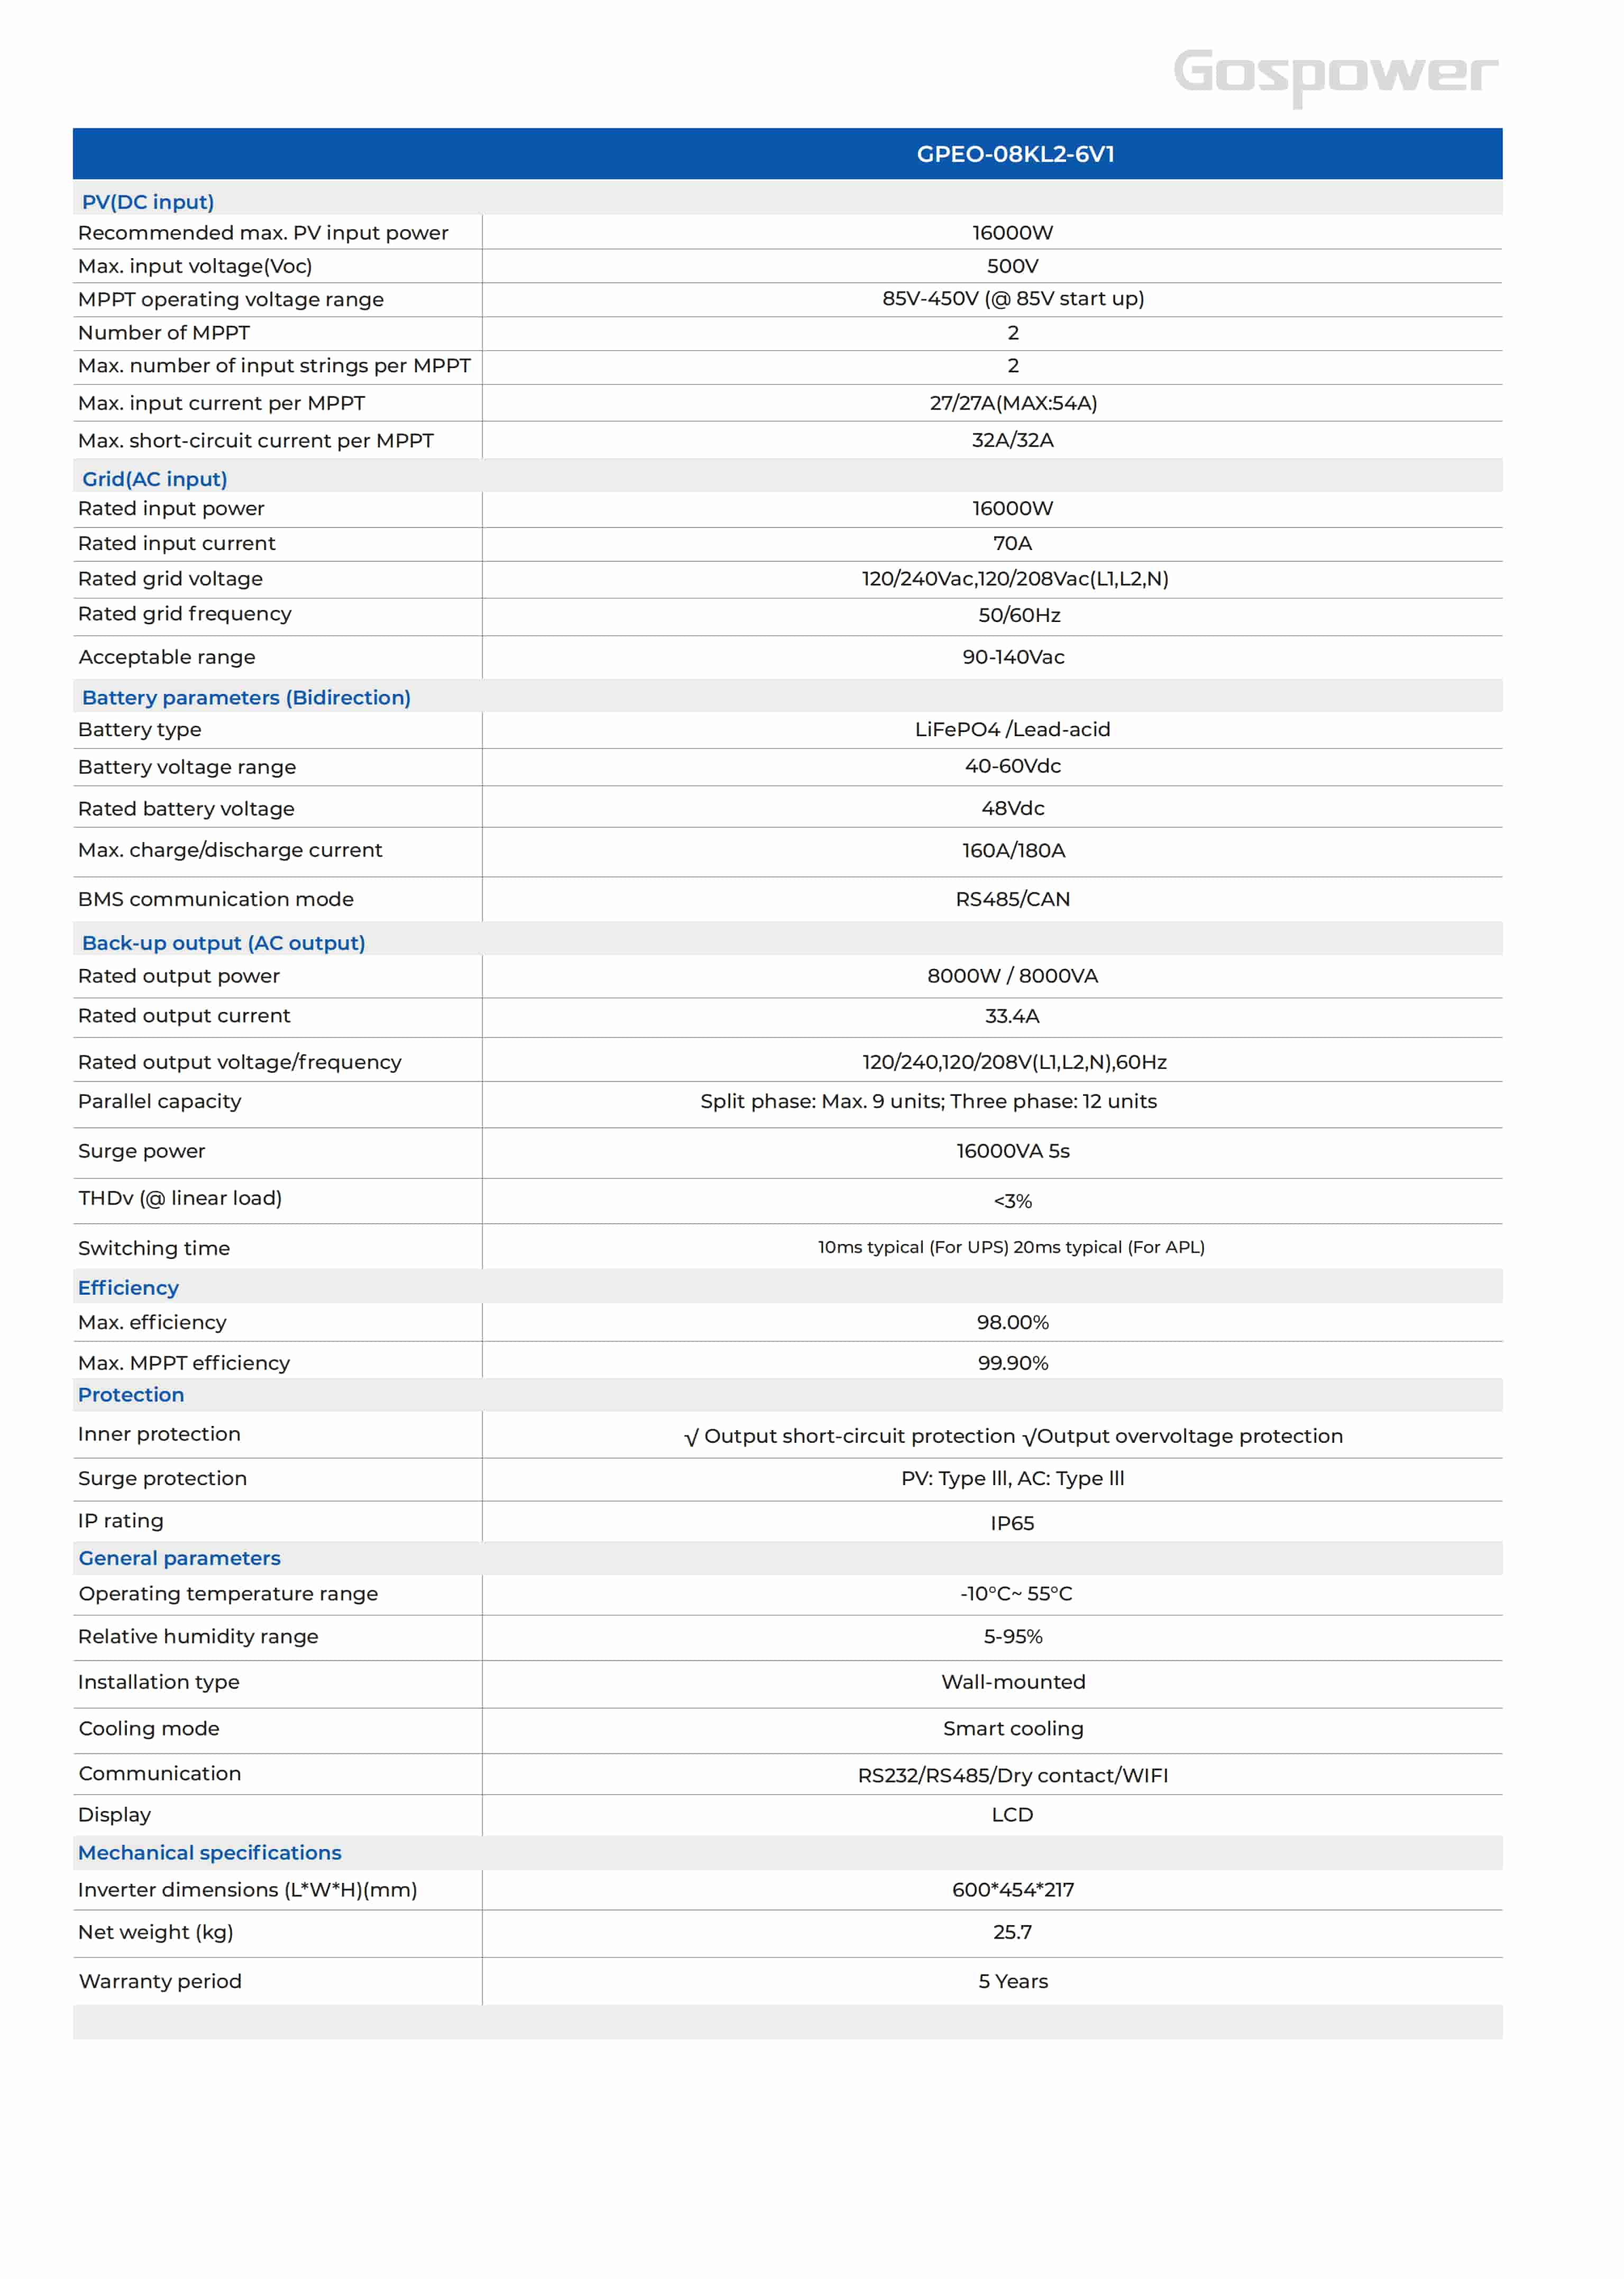This screenshot has width=1624, height=2279.
Task: Click the Gospower logo
Action: [1335, 76]
